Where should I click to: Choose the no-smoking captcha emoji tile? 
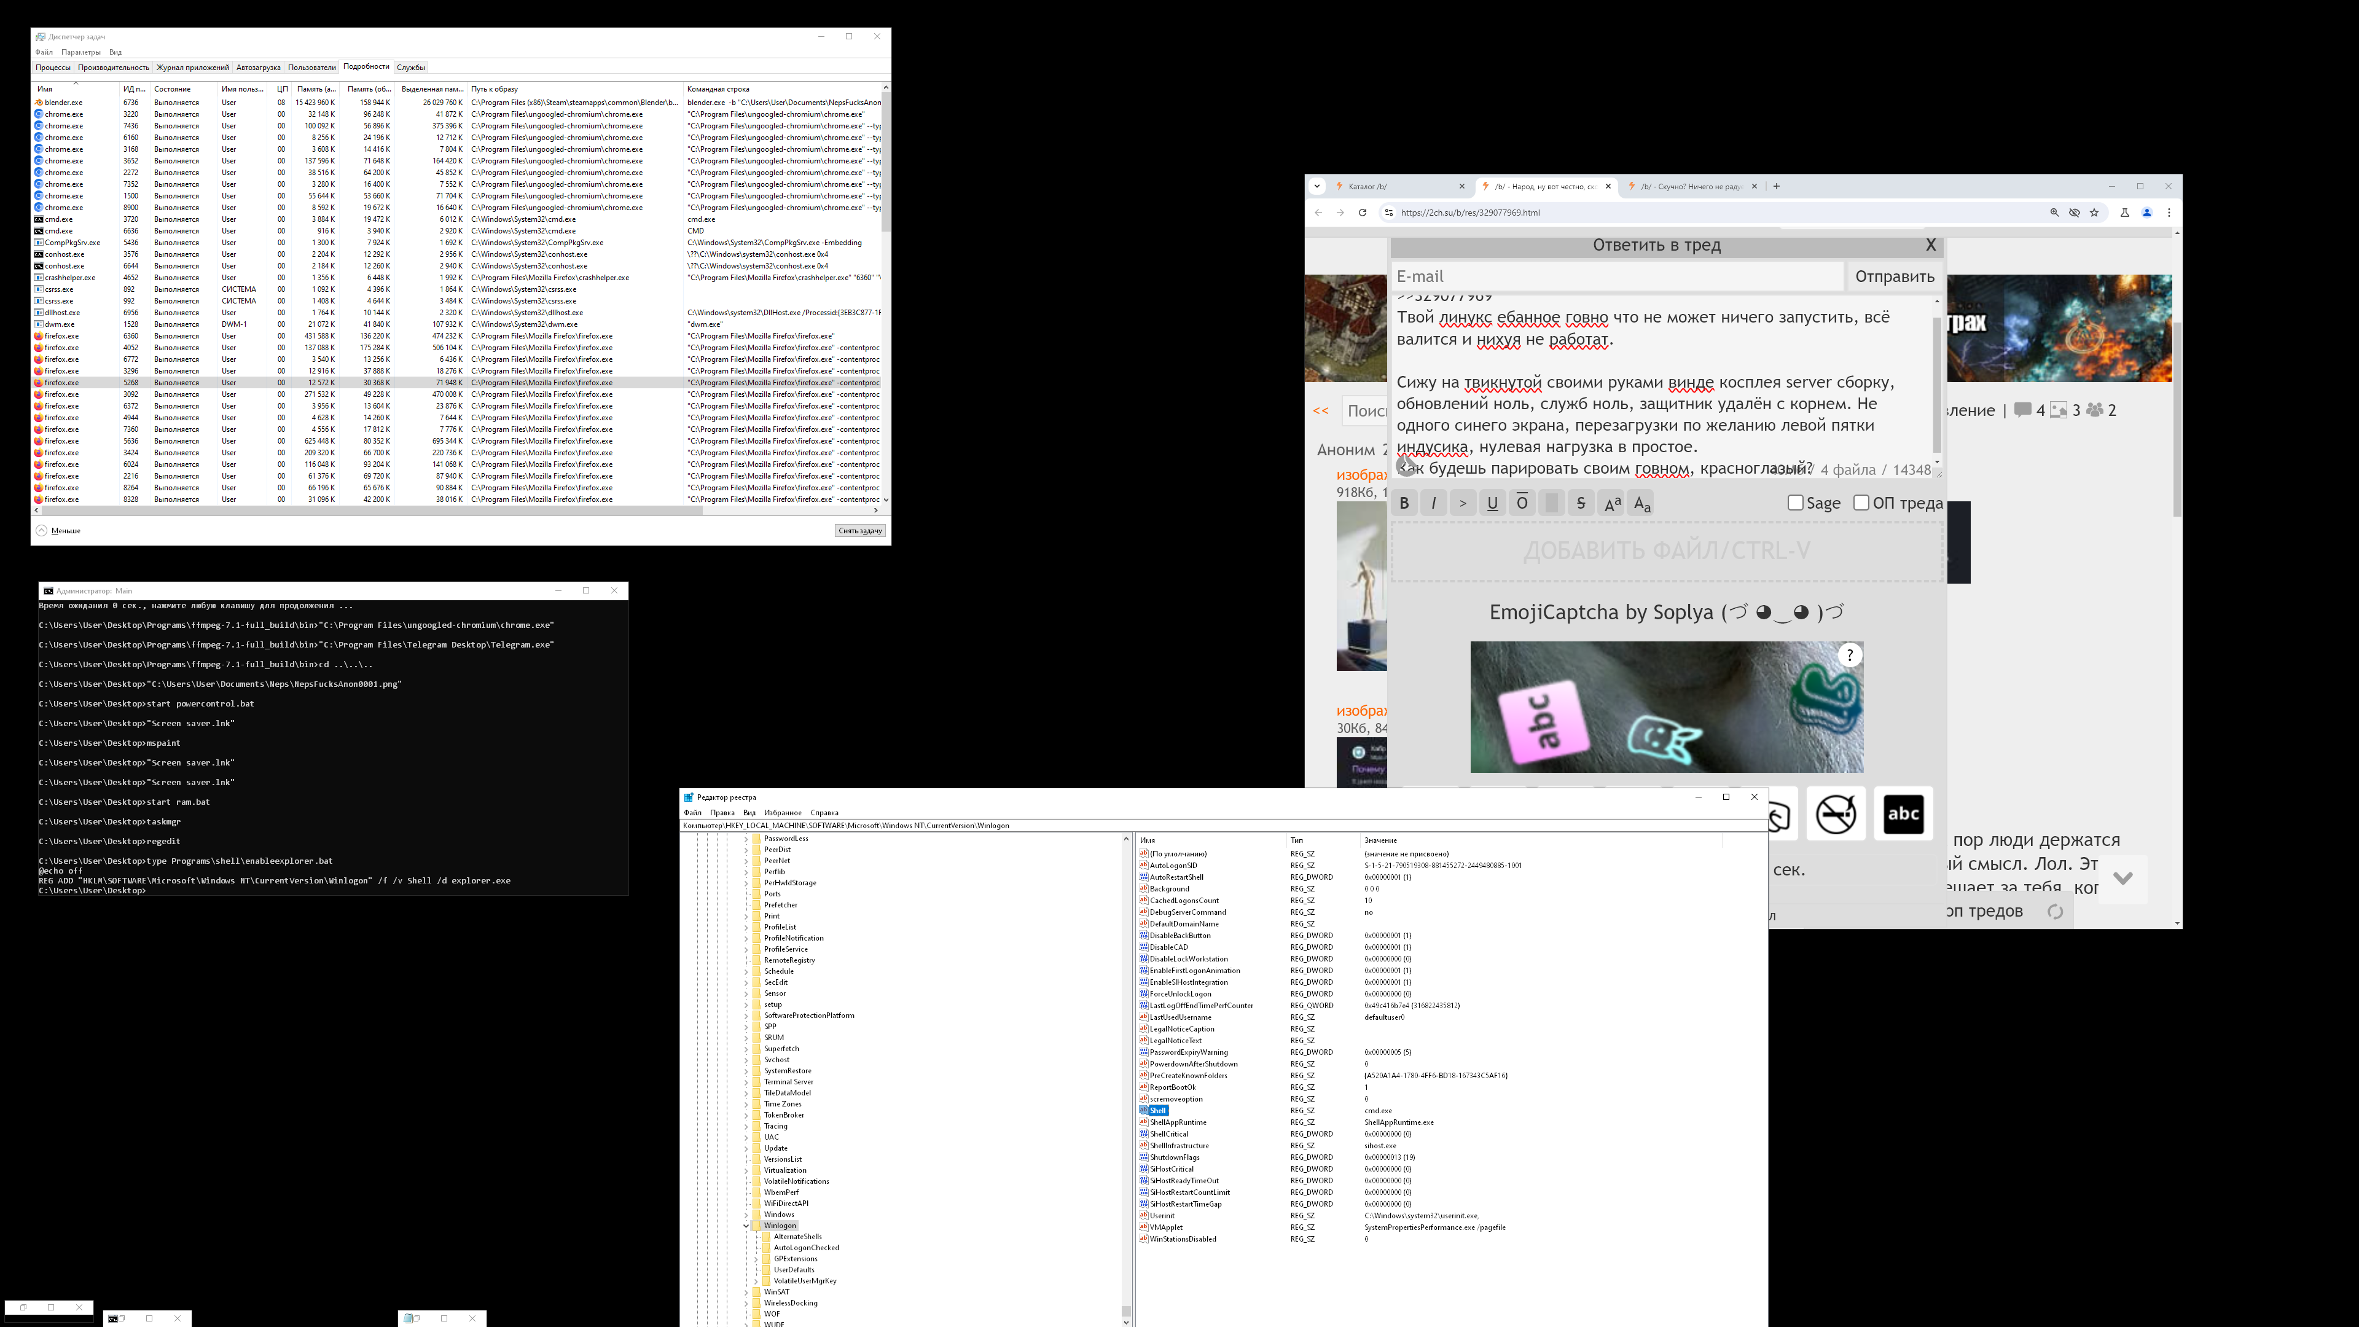point(1835,813)
